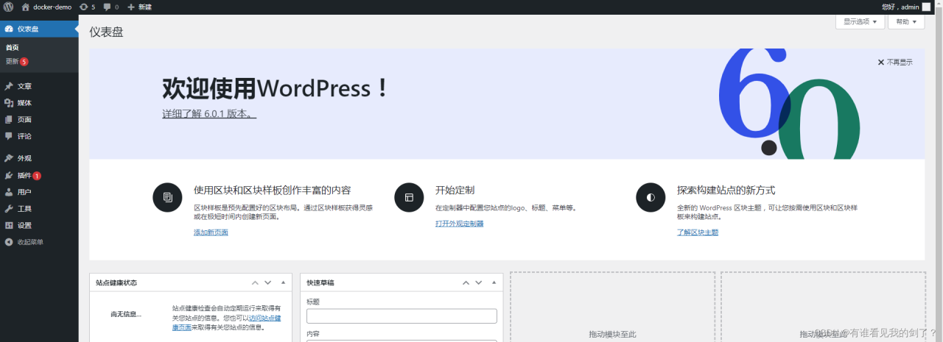The width and height of the screenshot is (943, 342).
Task: Follow the 详细了解 6.0.1 版本 link
Action: tap(209, 115)
